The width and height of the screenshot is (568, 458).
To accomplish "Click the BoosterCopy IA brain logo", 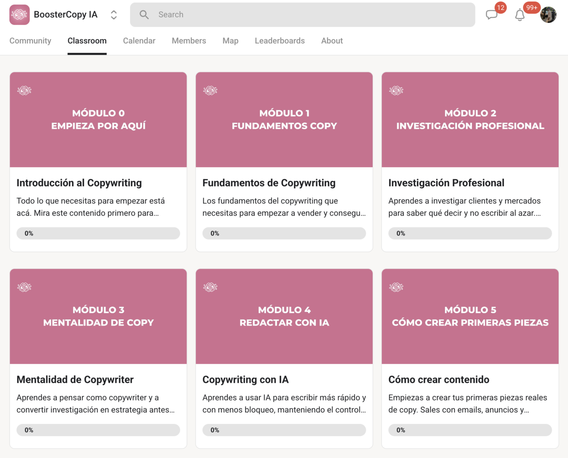I will point(19,15).
